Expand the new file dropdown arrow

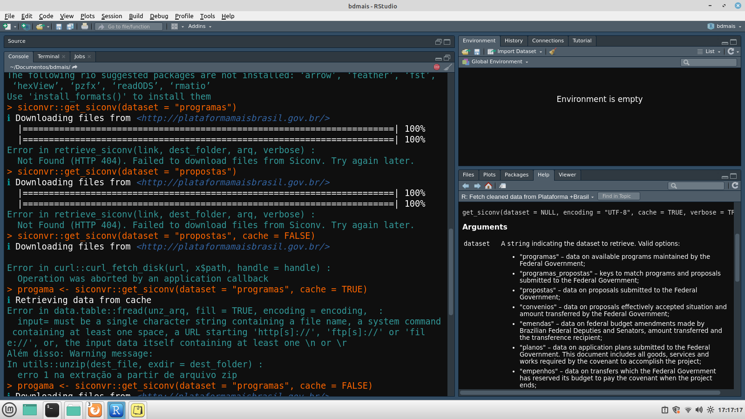(15, 27)
